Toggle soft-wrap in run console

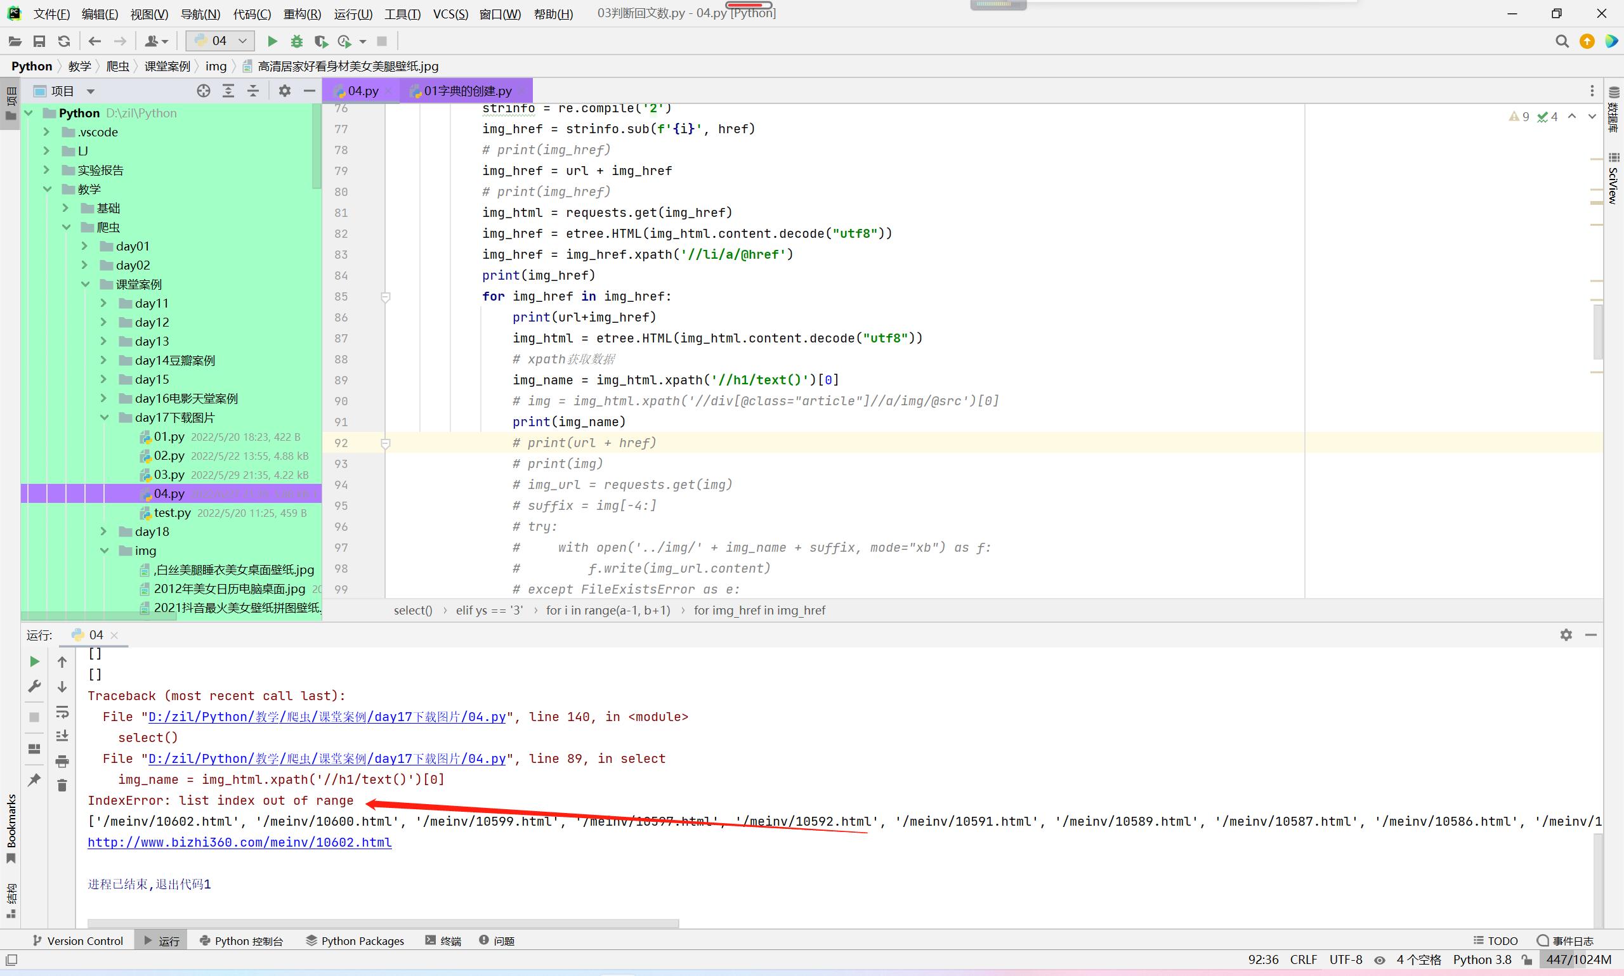click(x=62, y=712)
